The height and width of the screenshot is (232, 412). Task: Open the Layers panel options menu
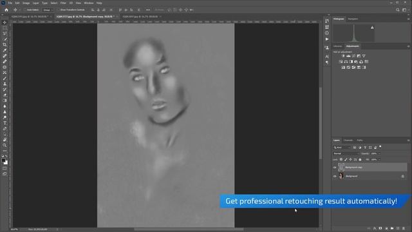(x=408, y=140)
